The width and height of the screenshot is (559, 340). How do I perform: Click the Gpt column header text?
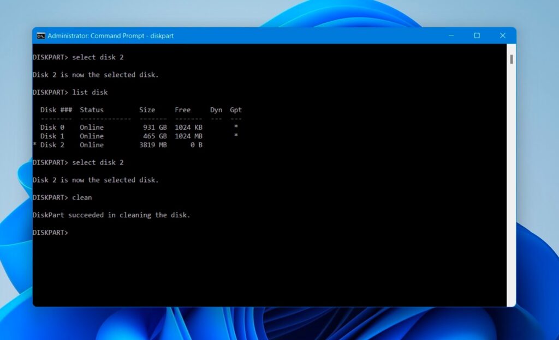pos(235,110)
